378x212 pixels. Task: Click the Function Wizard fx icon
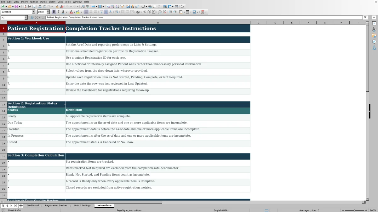[32, 18]
